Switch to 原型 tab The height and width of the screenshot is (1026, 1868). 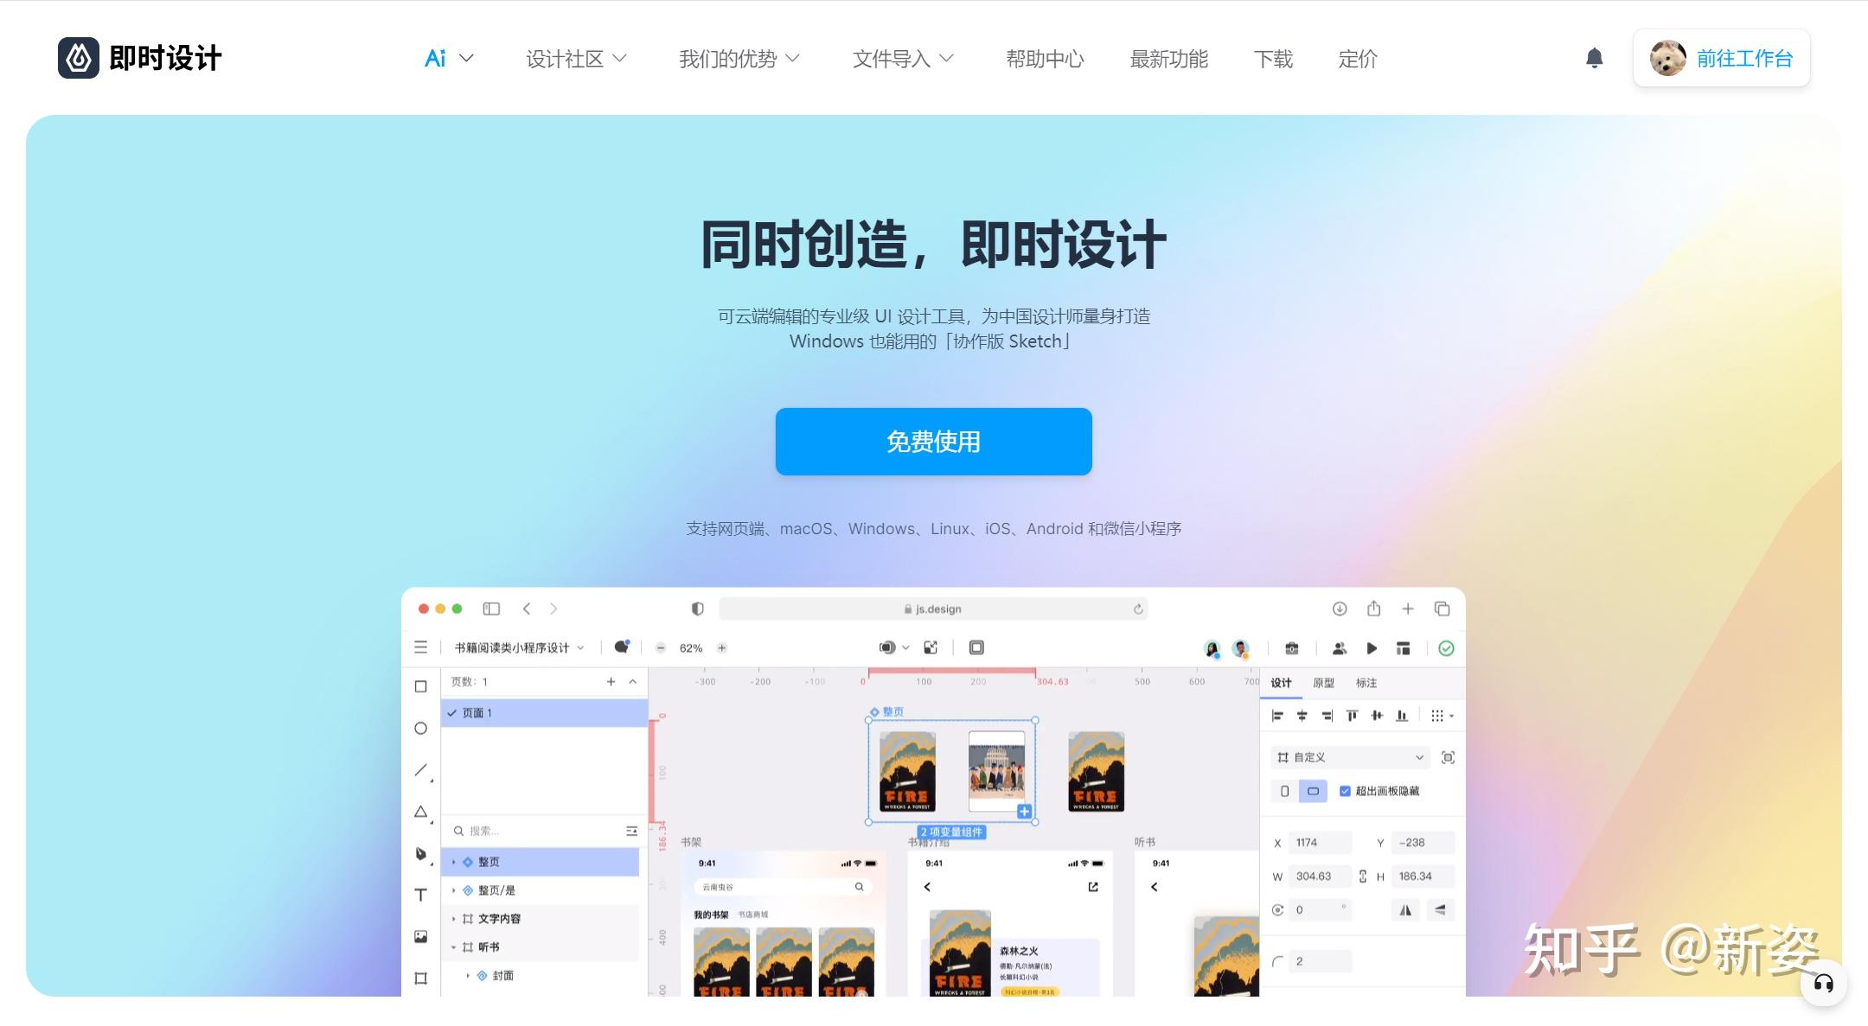coord(1323,683)
